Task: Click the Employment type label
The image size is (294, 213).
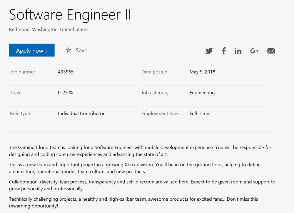Action: [160, 114]
